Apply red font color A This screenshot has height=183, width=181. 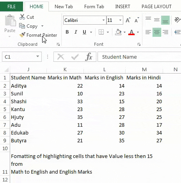(131, 32)
